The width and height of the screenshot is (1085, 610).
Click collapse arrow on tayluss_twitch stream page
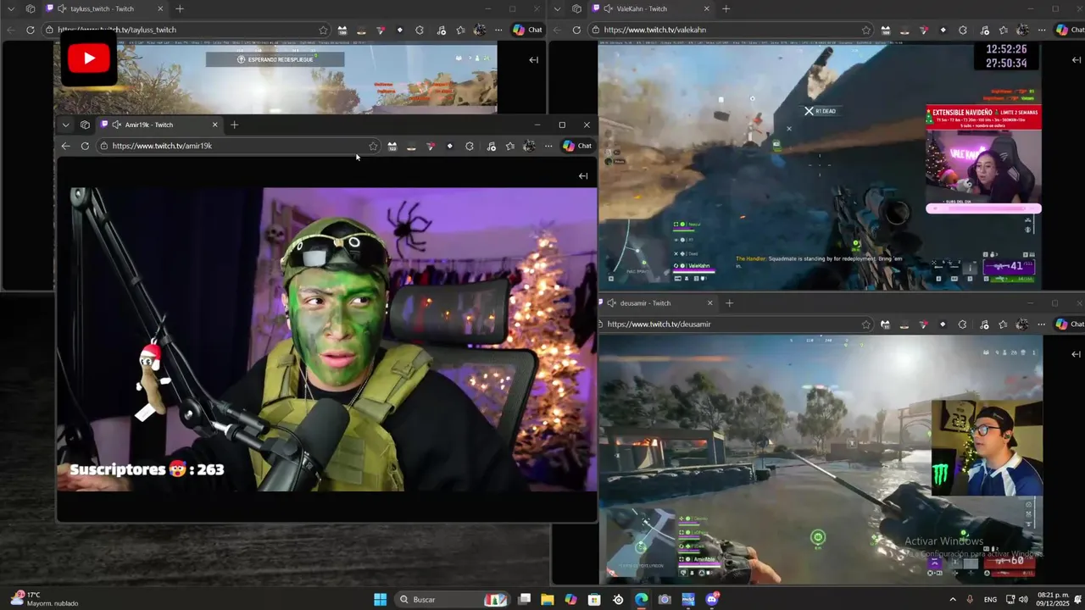click(x=533, y=60)
